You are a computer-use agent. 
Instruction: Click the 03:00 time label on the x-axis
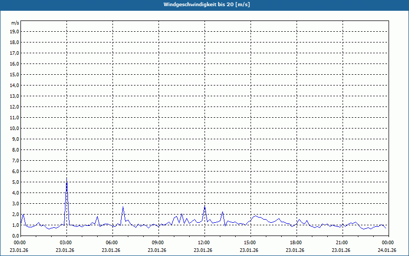coord(65,243)
